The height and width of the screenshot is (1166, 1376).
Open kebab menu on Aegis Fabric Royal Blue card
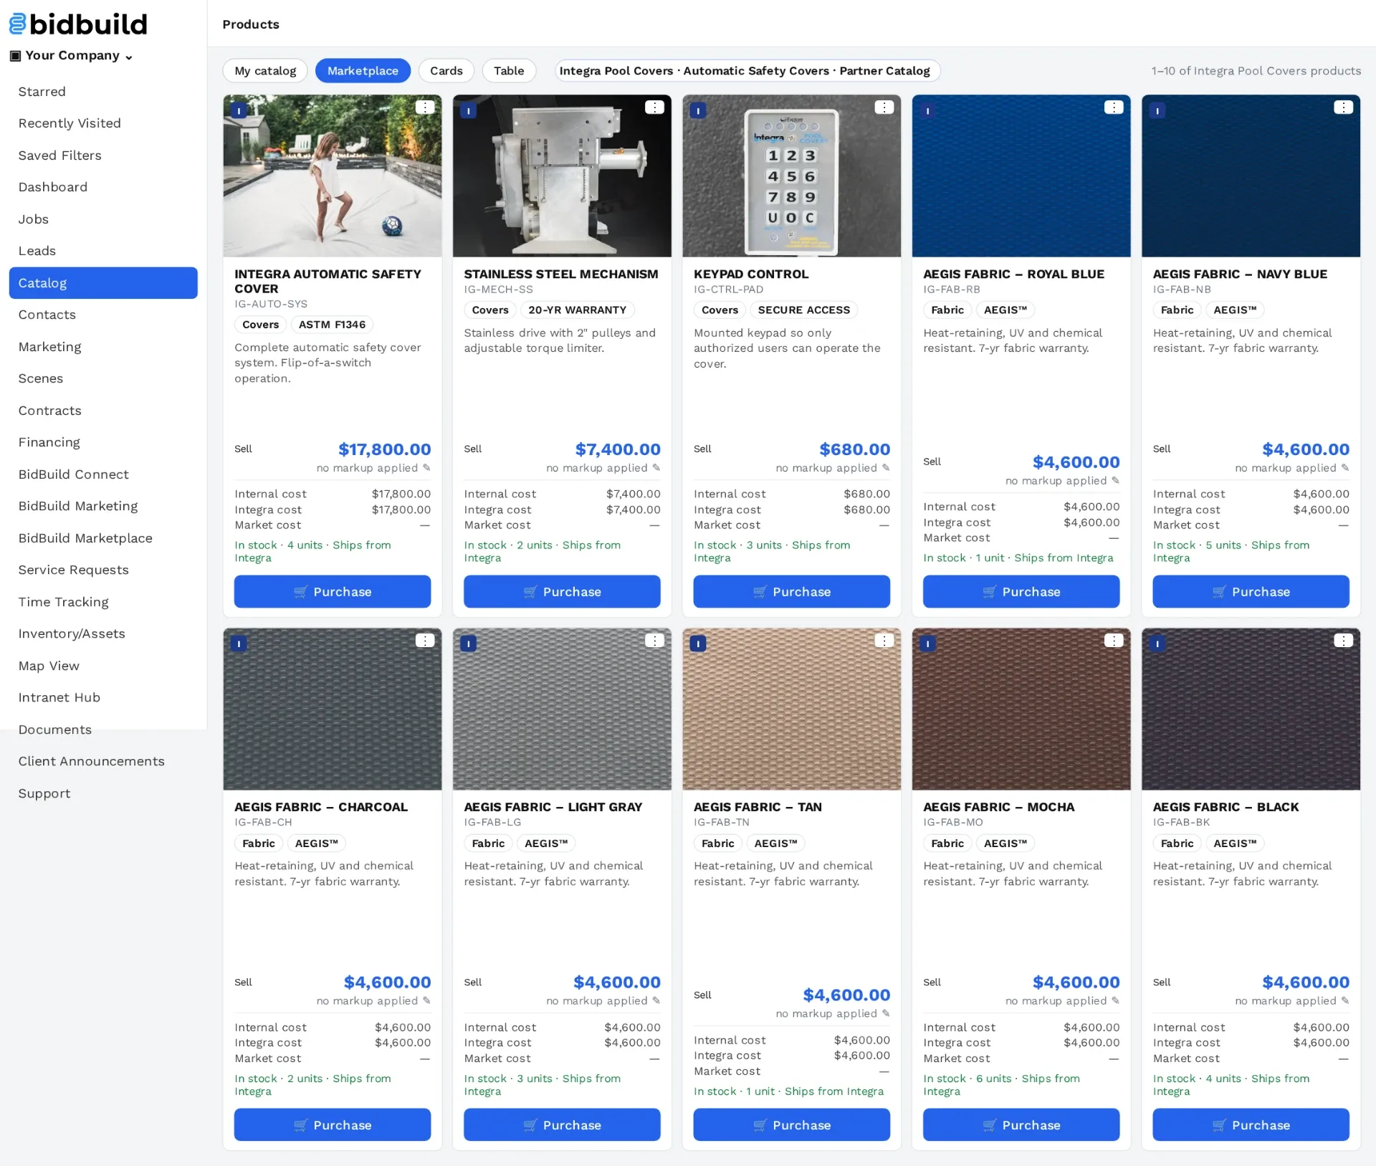[x=1114, y=107]
